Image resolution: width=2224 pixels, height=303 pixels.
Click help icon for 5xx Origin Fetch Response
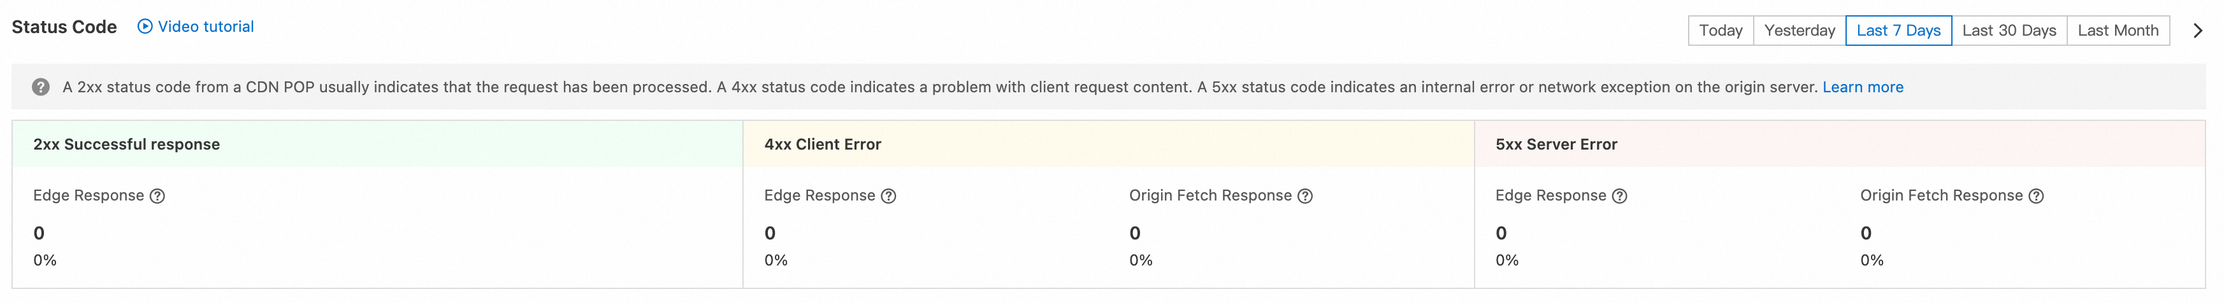(2036, 196)
